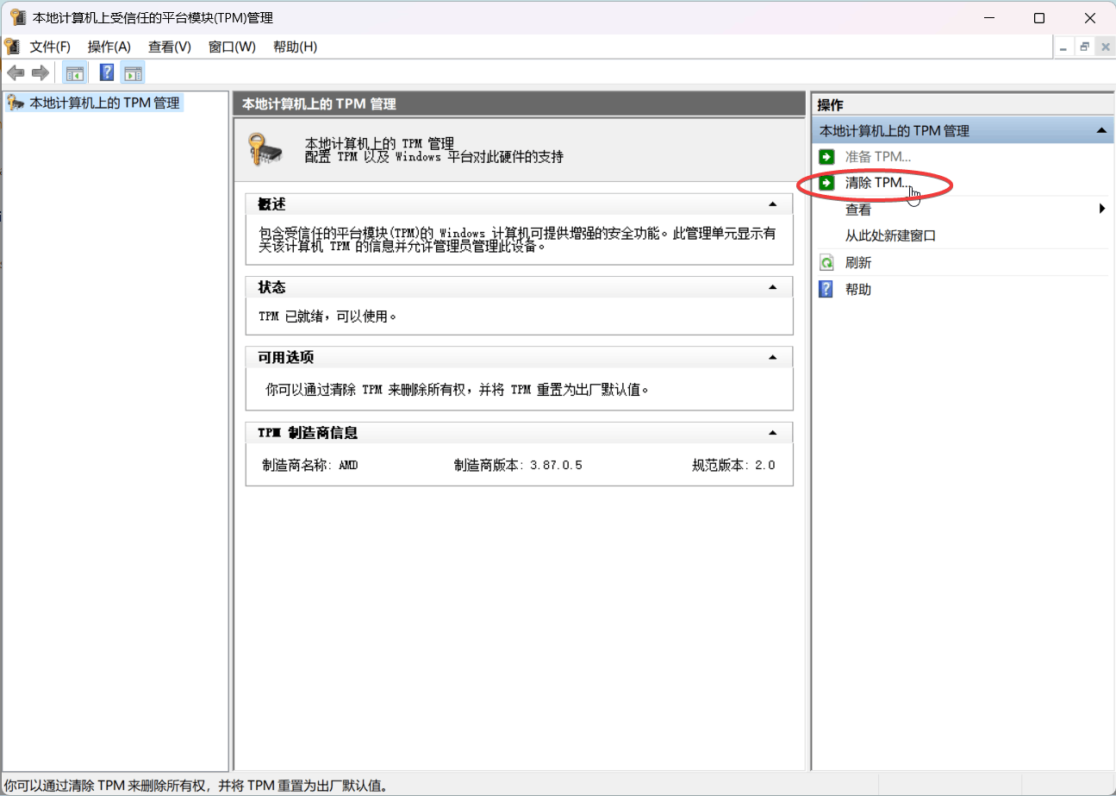Click 清除 TPM... action

877,183
